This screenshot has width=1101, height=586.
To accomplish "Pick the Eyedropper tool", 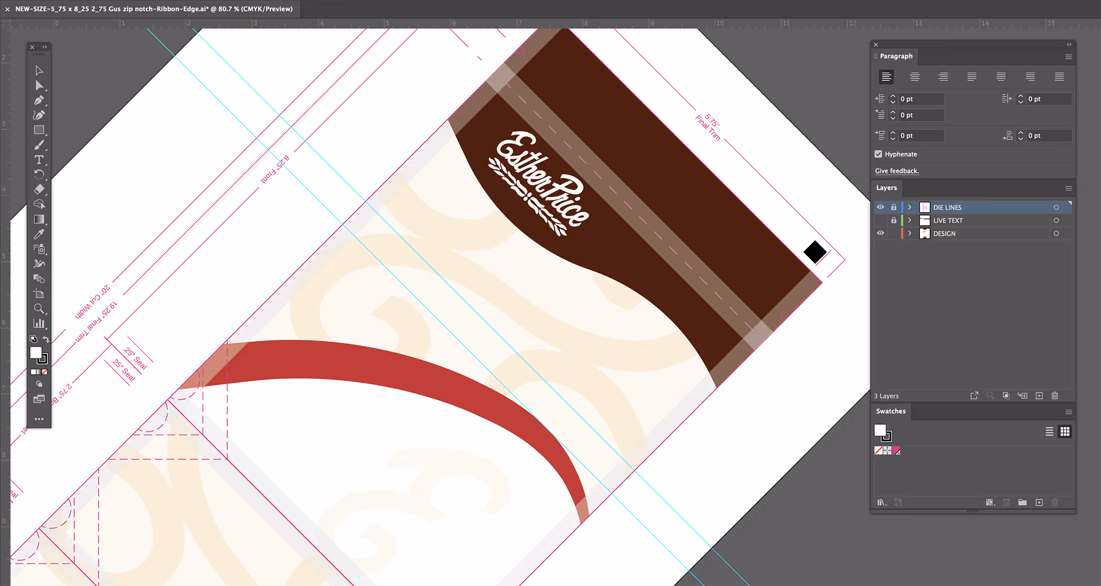I will click(x=39, y=234).
